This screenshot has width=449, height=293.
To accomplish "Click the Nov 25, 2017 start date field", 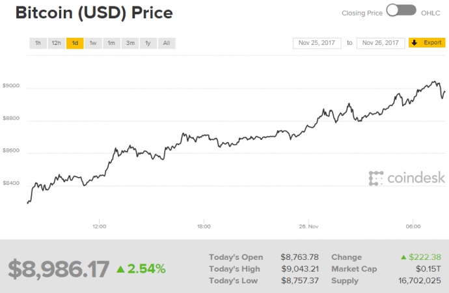I will (316, 43).
